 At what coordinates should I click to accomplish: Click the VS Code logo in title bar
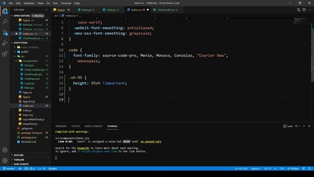click(3, 3)
